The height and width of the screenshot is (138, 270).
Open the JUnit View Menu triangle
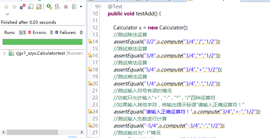point(7,14)
